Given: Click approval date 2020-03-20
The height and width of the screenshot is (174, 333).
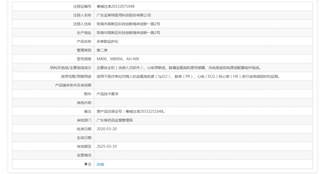Looking at the screenshot, I should pos(107,129).
